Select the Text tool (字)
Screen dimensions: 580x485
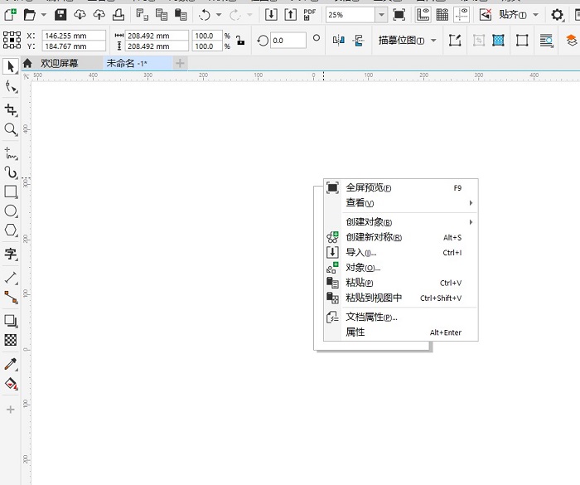[11, 254]
